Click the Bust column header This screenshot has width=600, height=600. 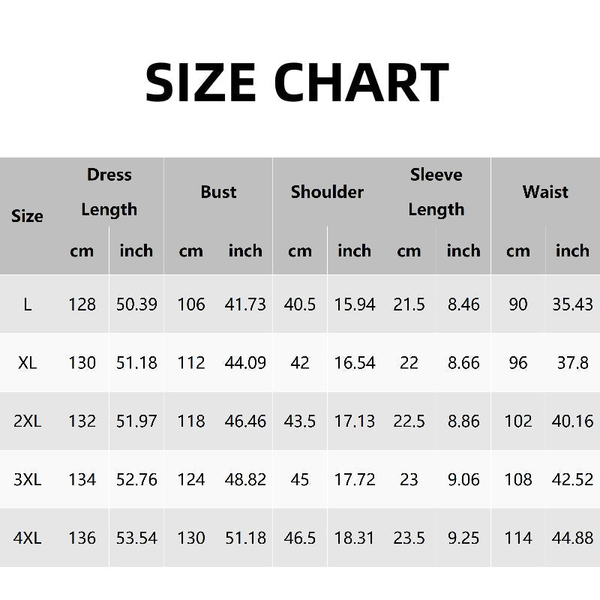pos(218,192)
